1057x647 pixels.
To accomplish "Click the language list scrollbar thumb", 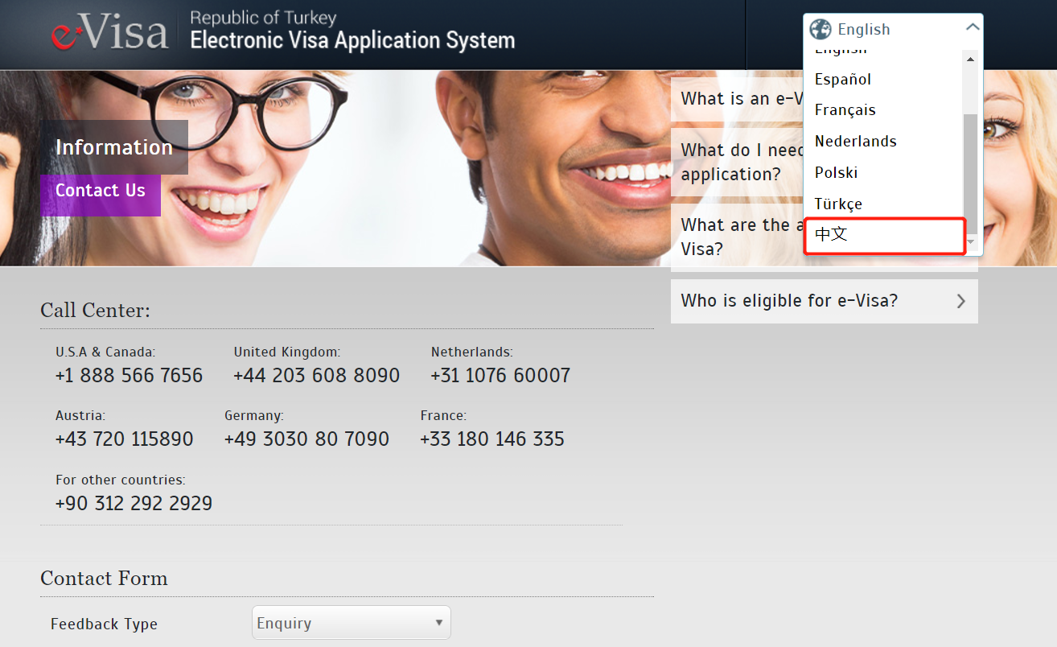I will coord(970,169).
